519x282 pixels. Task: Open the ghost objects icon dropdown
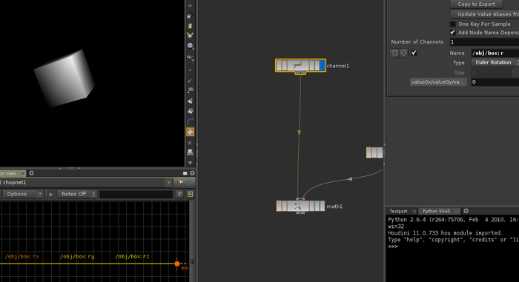coord(191,58)
